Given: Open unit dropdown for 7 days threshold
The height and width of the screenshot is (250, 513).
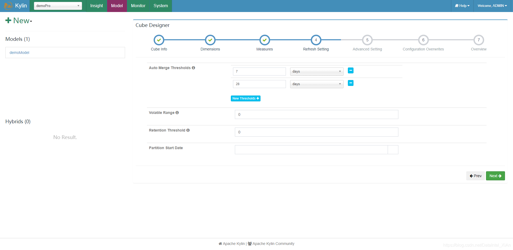Looking at the screenshot, I should tap(317, 72).
